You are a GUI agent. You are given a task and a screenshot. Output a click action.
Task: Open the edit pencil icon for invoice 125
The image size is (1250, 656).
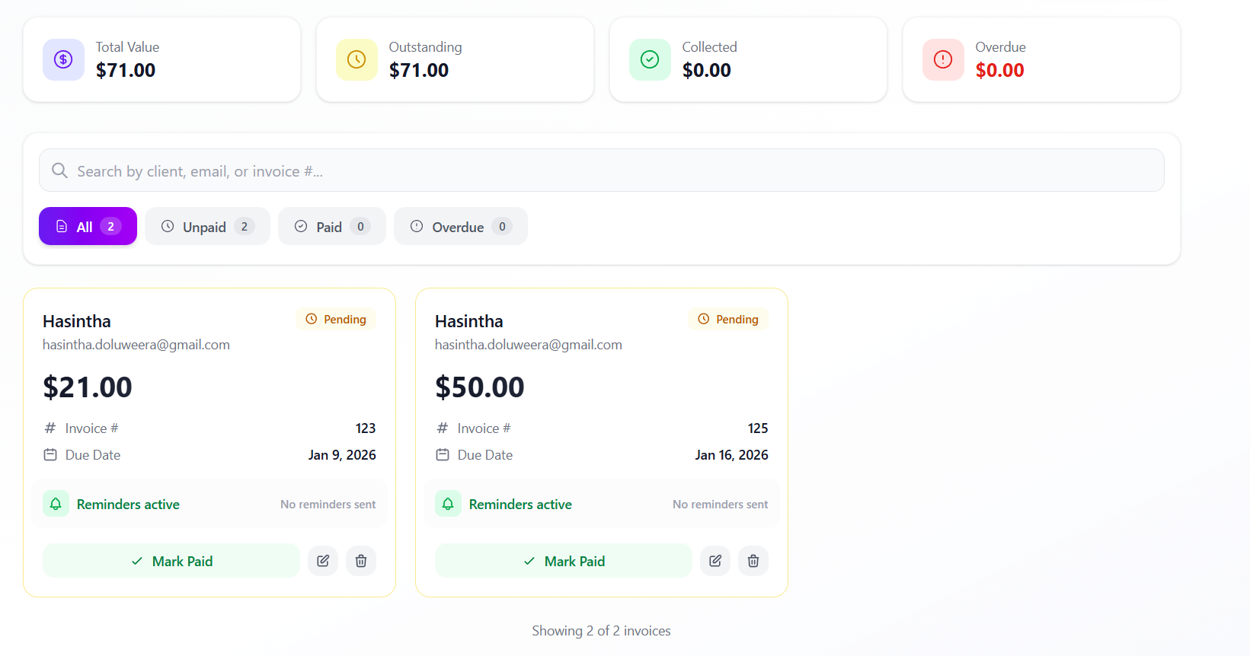click(715, 560)
